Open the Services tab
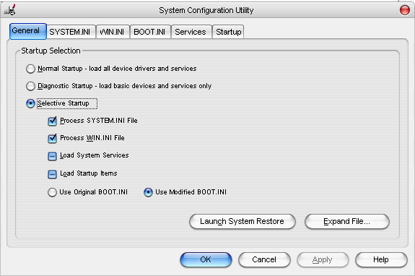 point(191,32)
